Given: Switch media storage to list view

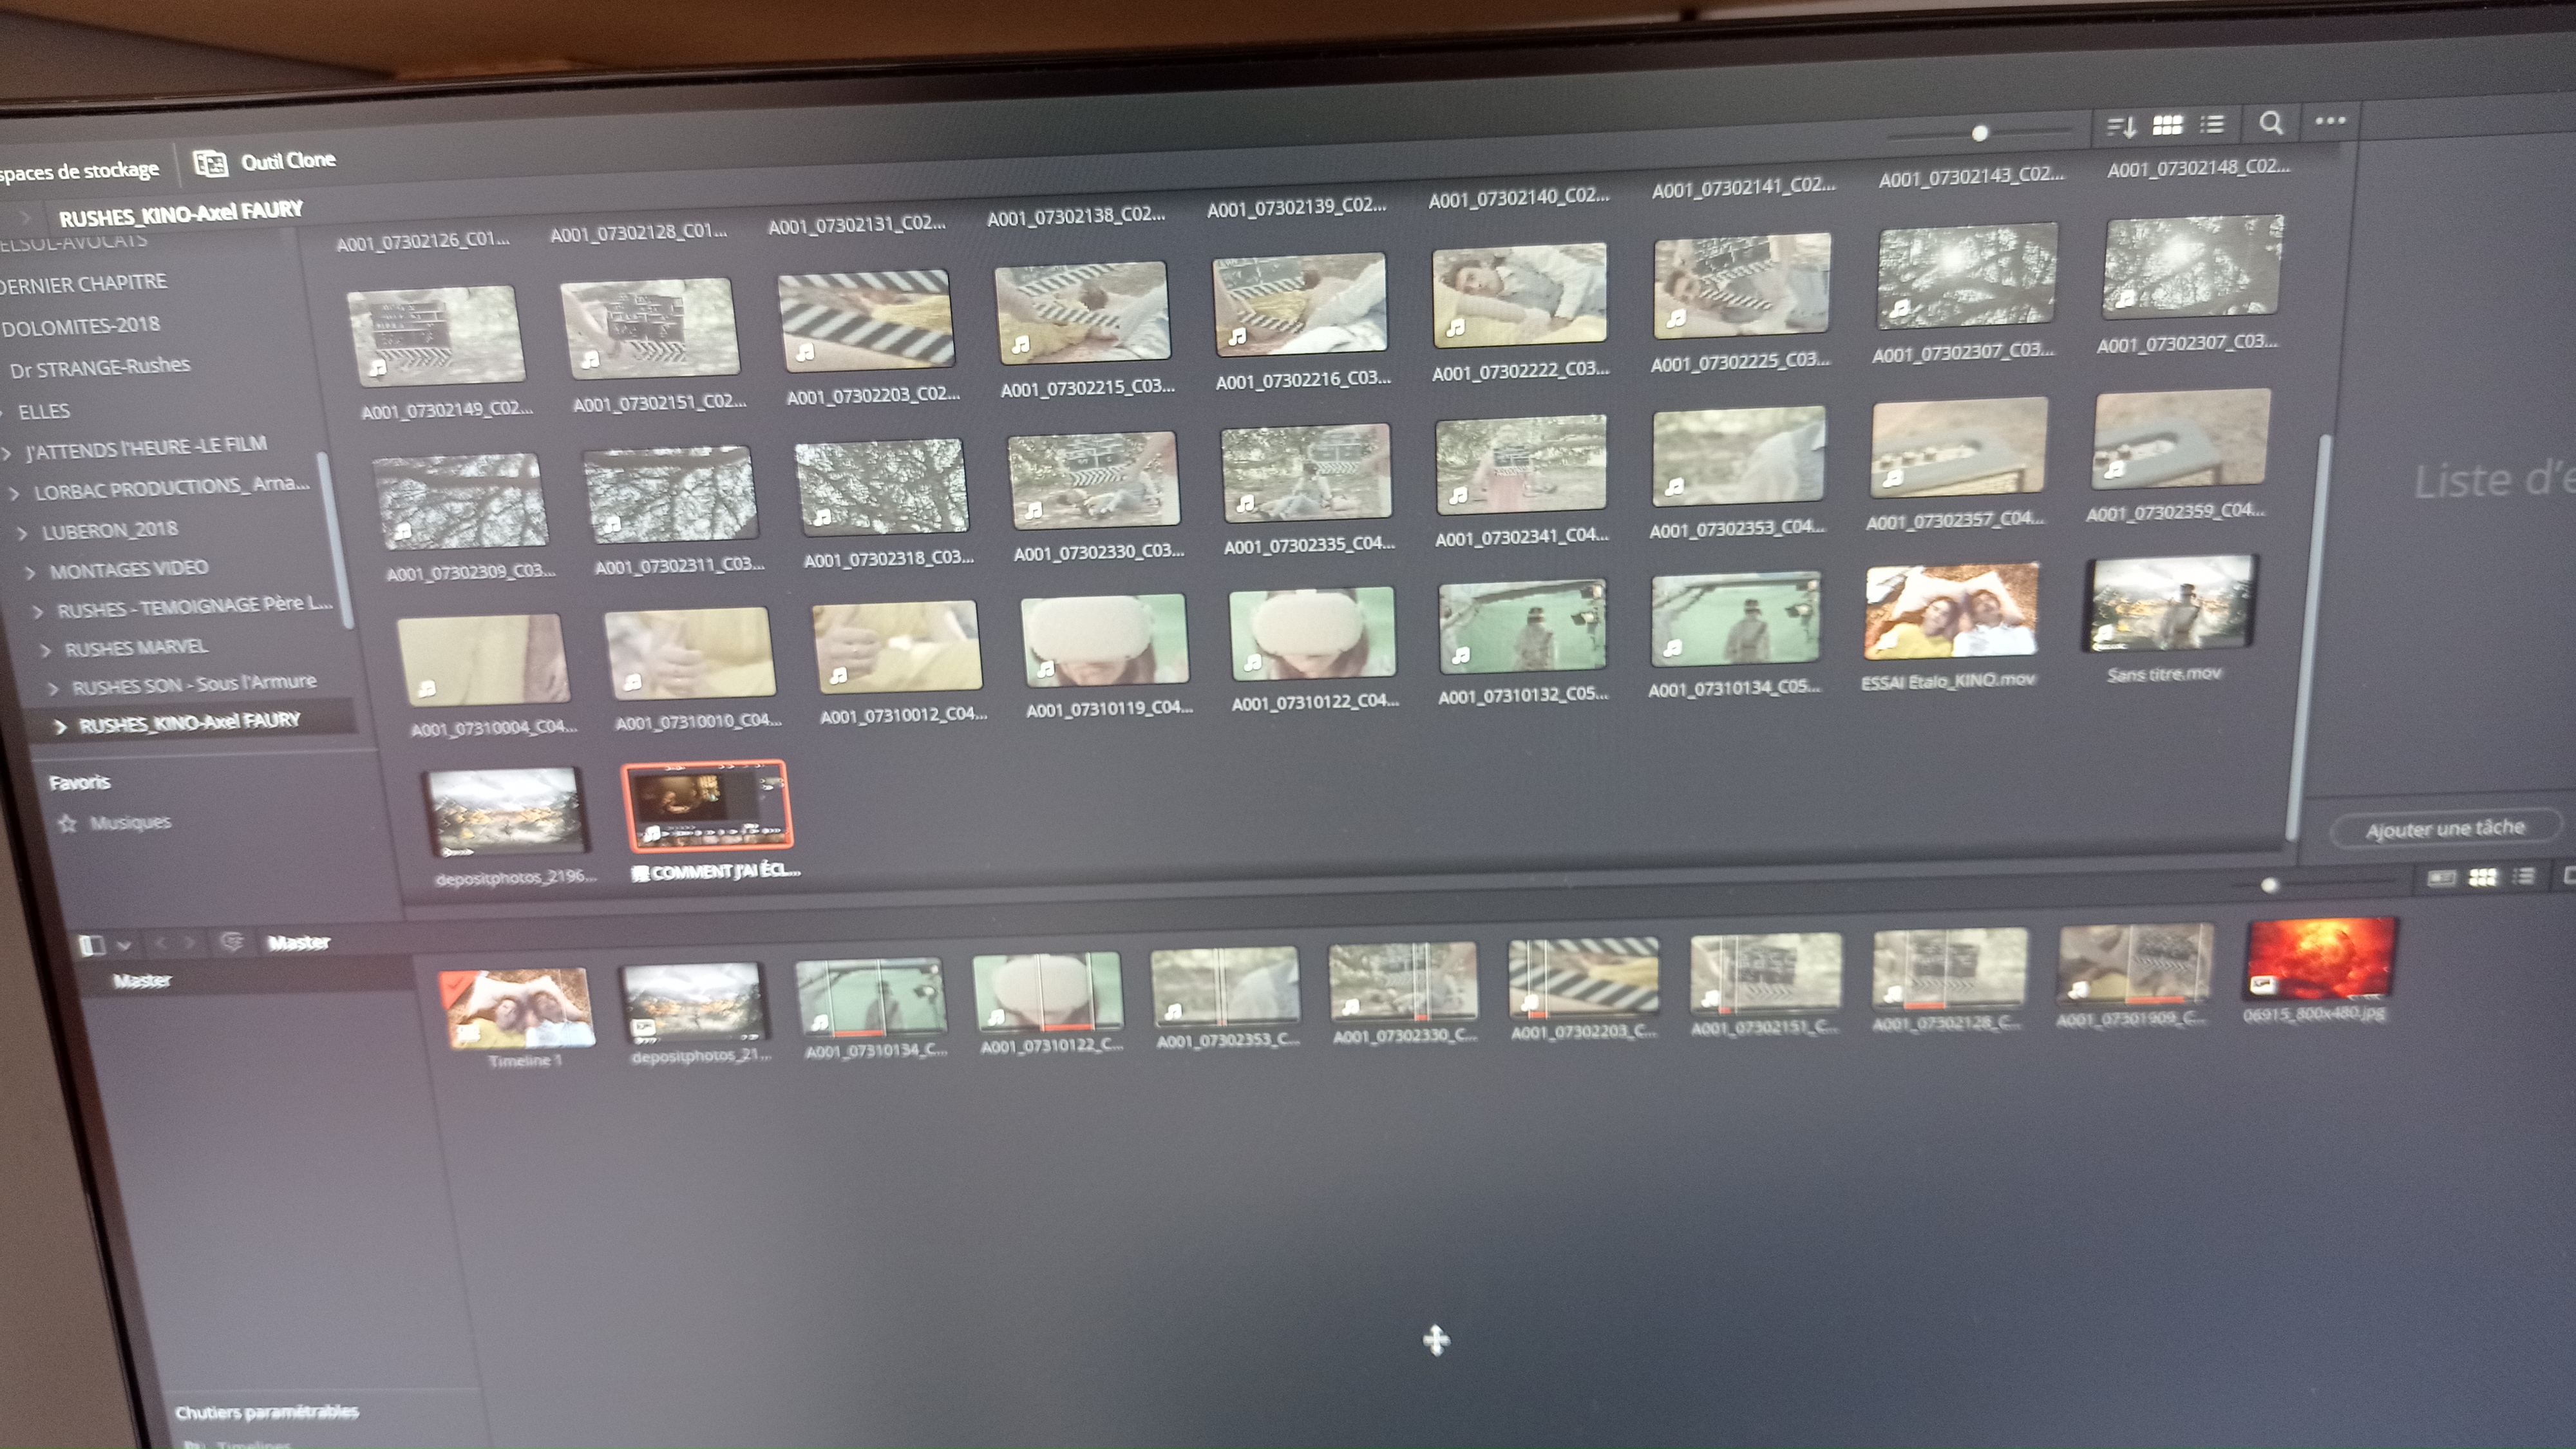Looking at the screenshot, I should point(2213,124).
